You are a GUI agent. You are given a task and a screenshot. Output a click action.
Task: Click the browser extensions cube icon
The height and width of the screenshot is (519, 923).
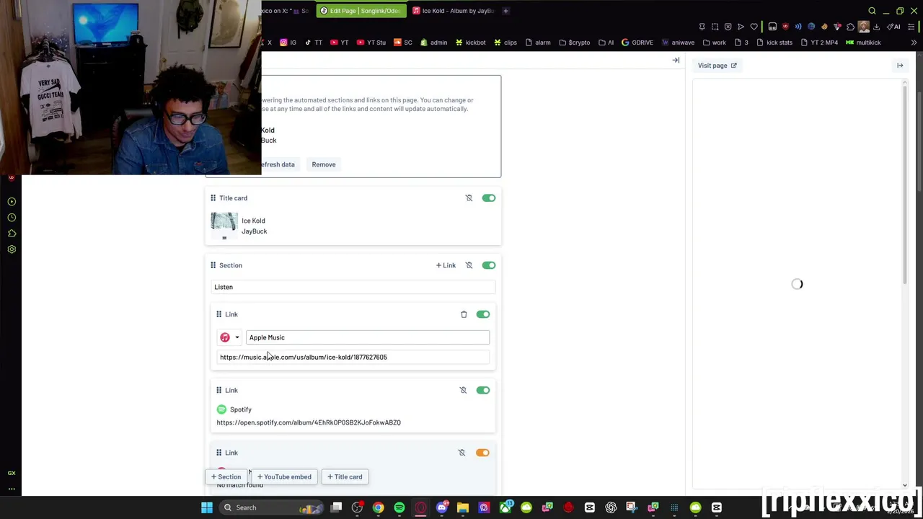[850, 27]
